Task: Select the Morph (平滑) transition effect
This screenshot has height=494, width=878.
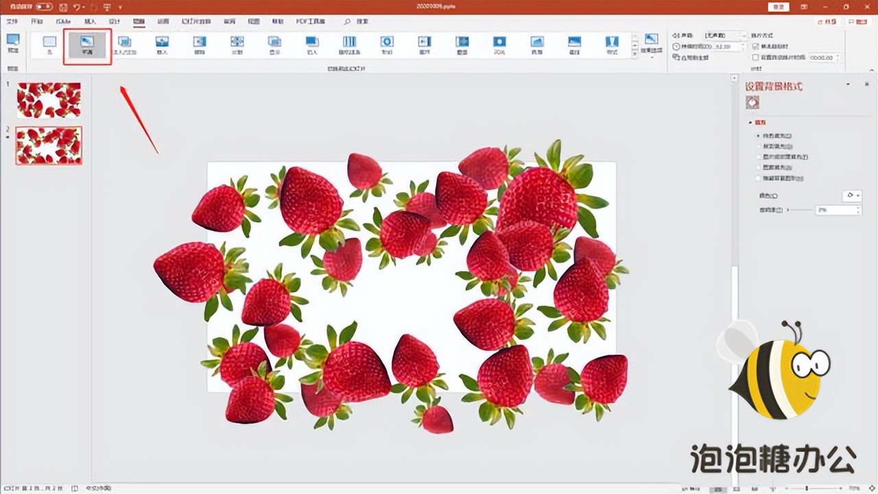Action: [87, 45]
